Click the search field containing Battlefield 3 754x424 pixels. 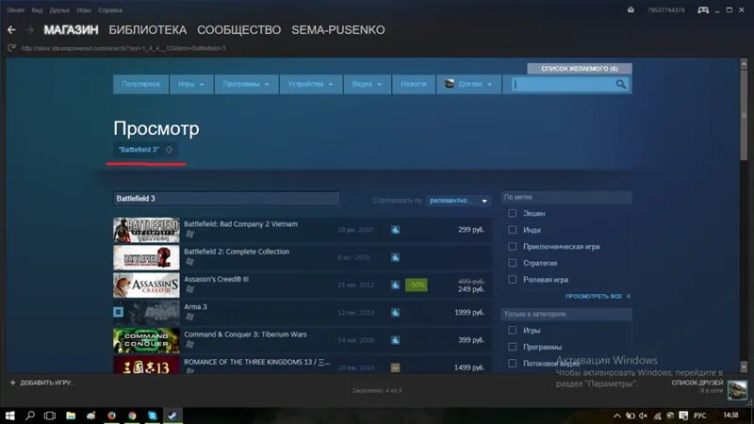pos(226,199)
